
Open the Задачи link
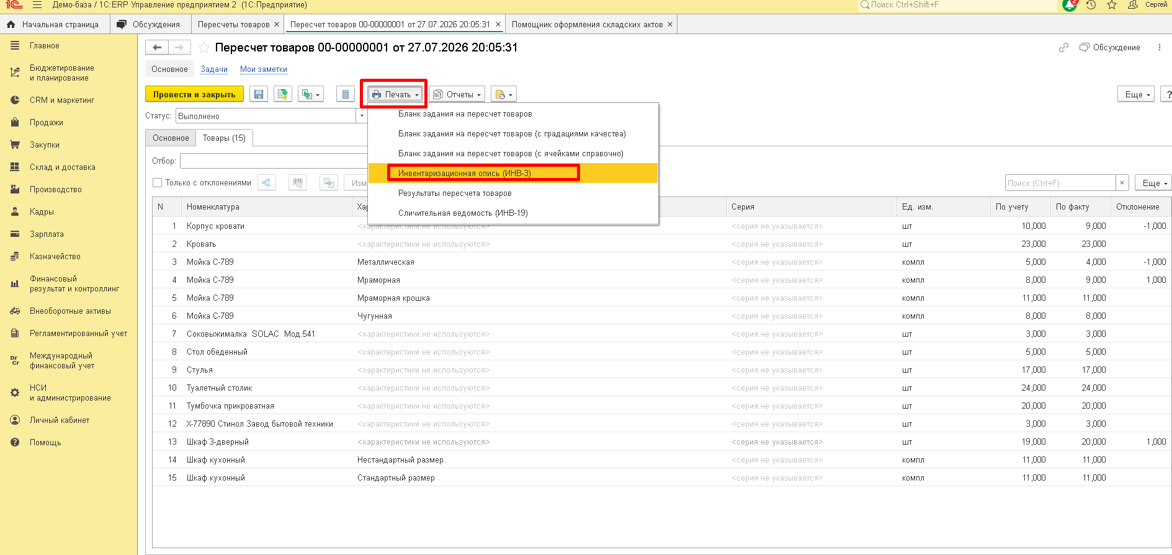click(x=214, y=69)
